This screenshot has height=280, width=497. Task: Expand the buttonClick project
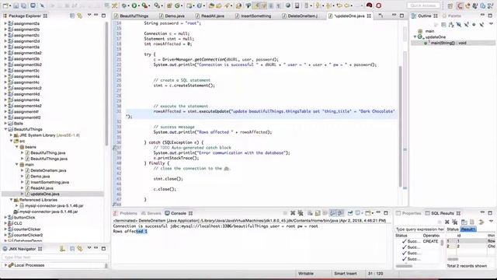[5, 218]
